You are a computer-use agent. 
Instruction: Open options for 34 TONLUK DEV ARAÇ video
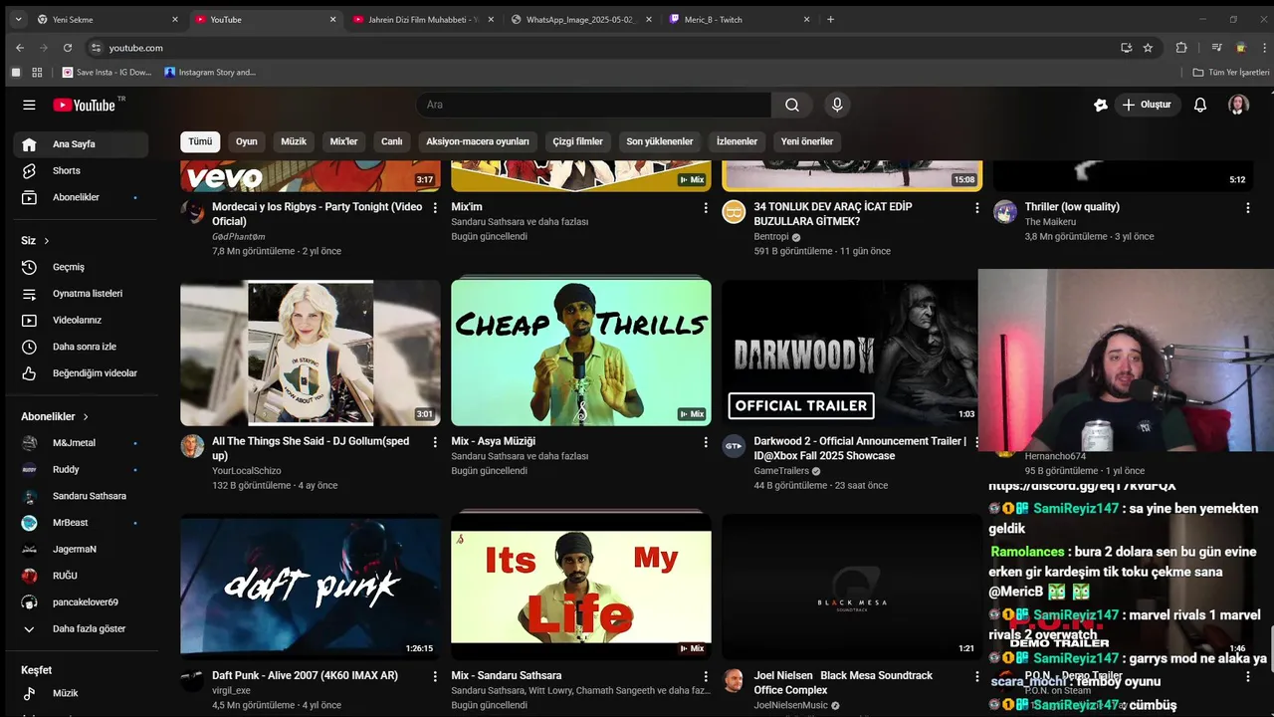976,208
